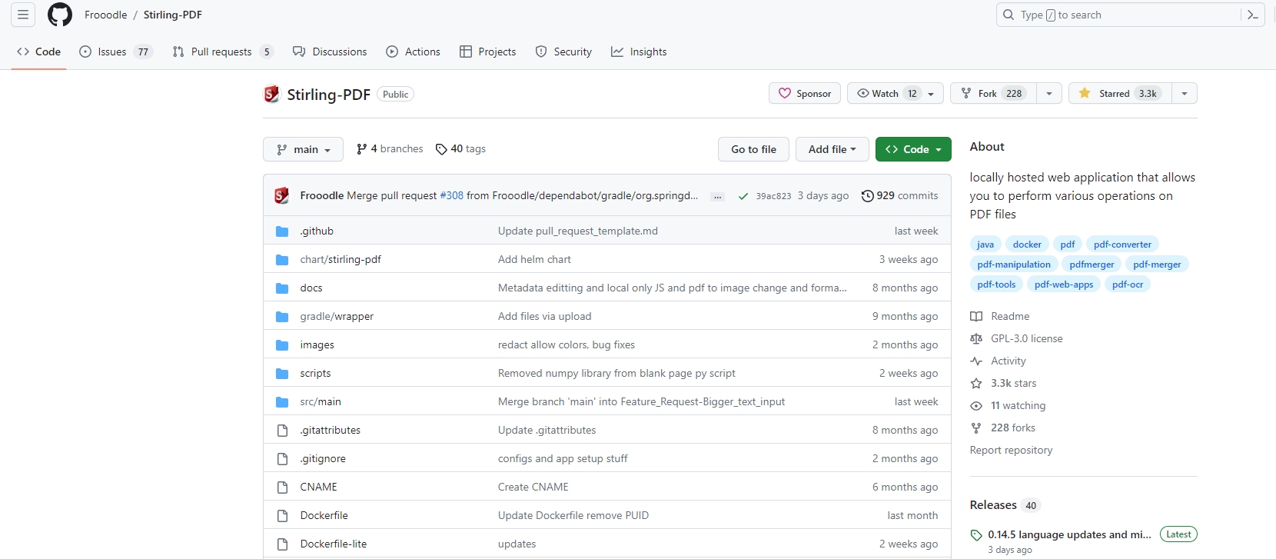Click the Dockerfile file icon
This screenshot has height=559, width=1276.
[282, 516]
